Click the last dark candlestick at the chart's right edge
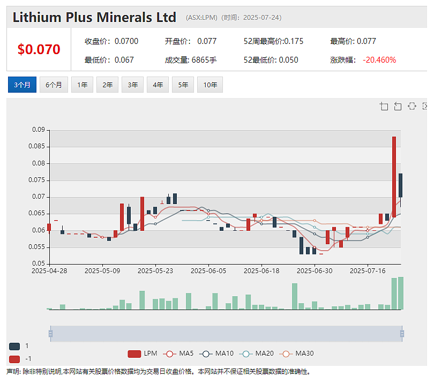434x384 pixels. coord(400,185)
